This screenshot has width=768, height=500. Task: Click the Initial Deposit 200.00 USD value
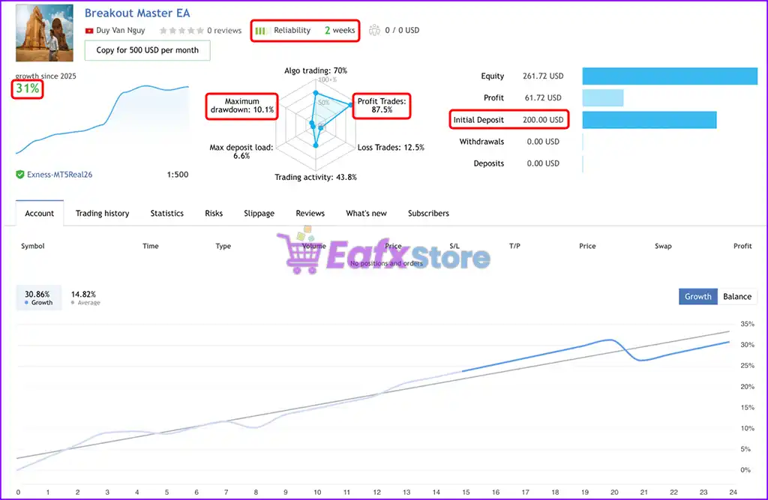[543, 120]
